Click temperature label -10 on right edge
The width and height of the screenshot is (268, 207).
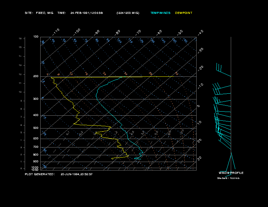tap(200, 86)
